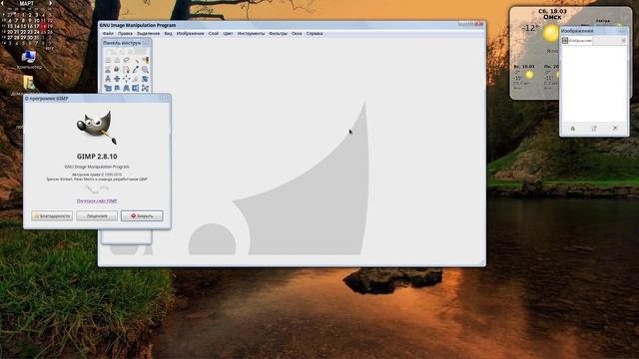Image resolution: width=639 pixels, height=359 pixels.
Task: Open the Выделение menu
Action: pyautogui.click(x=149, y=33)
